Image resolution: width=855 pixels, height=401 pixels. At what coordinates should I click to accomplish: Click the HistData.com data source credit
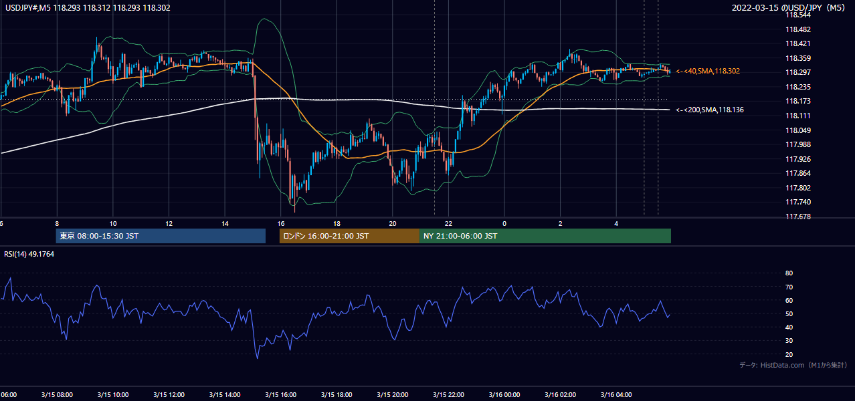(793, 365)
